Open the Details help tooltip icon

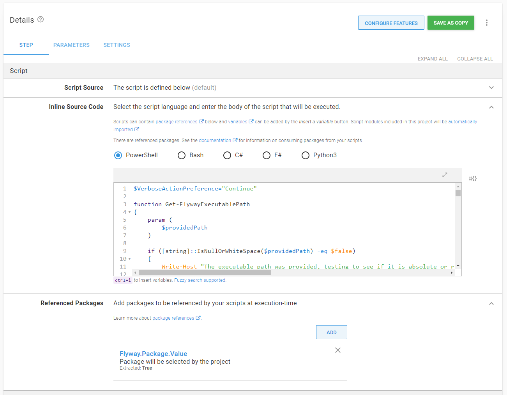[40, 20]
